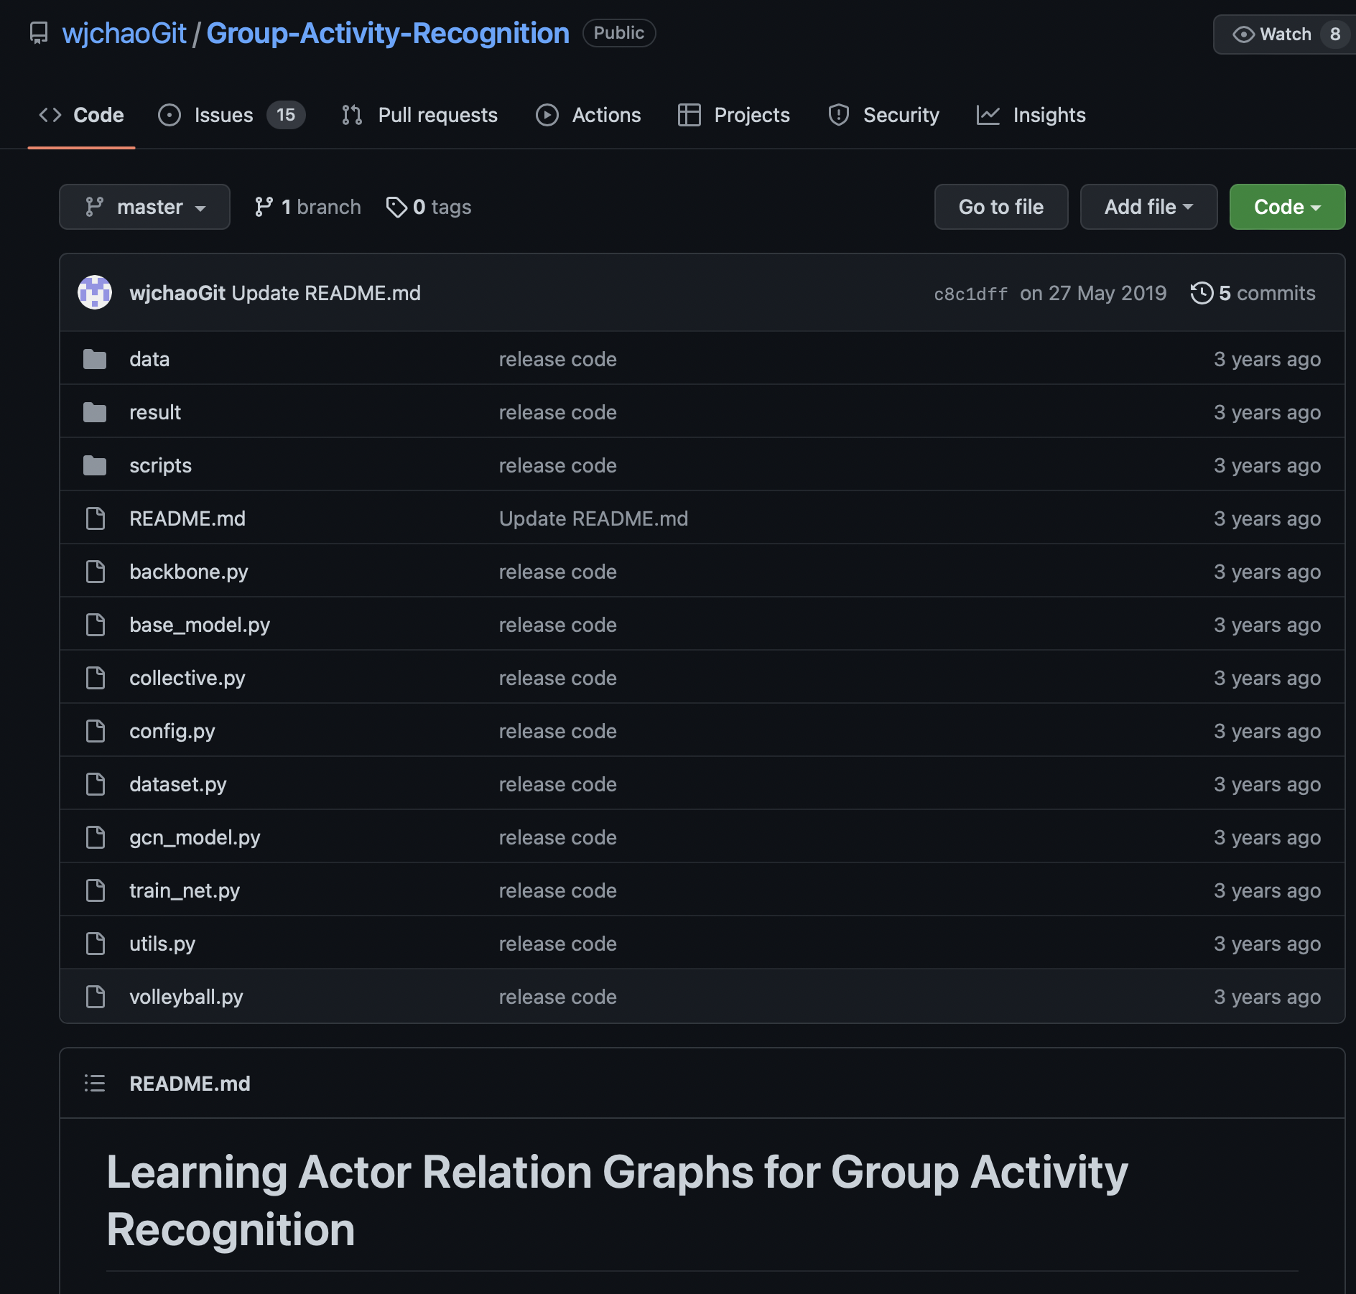Click the file icon next to backbone.py
Image resolution: width=1356 pixels, height=1294 pixels.
click(95, 572)
